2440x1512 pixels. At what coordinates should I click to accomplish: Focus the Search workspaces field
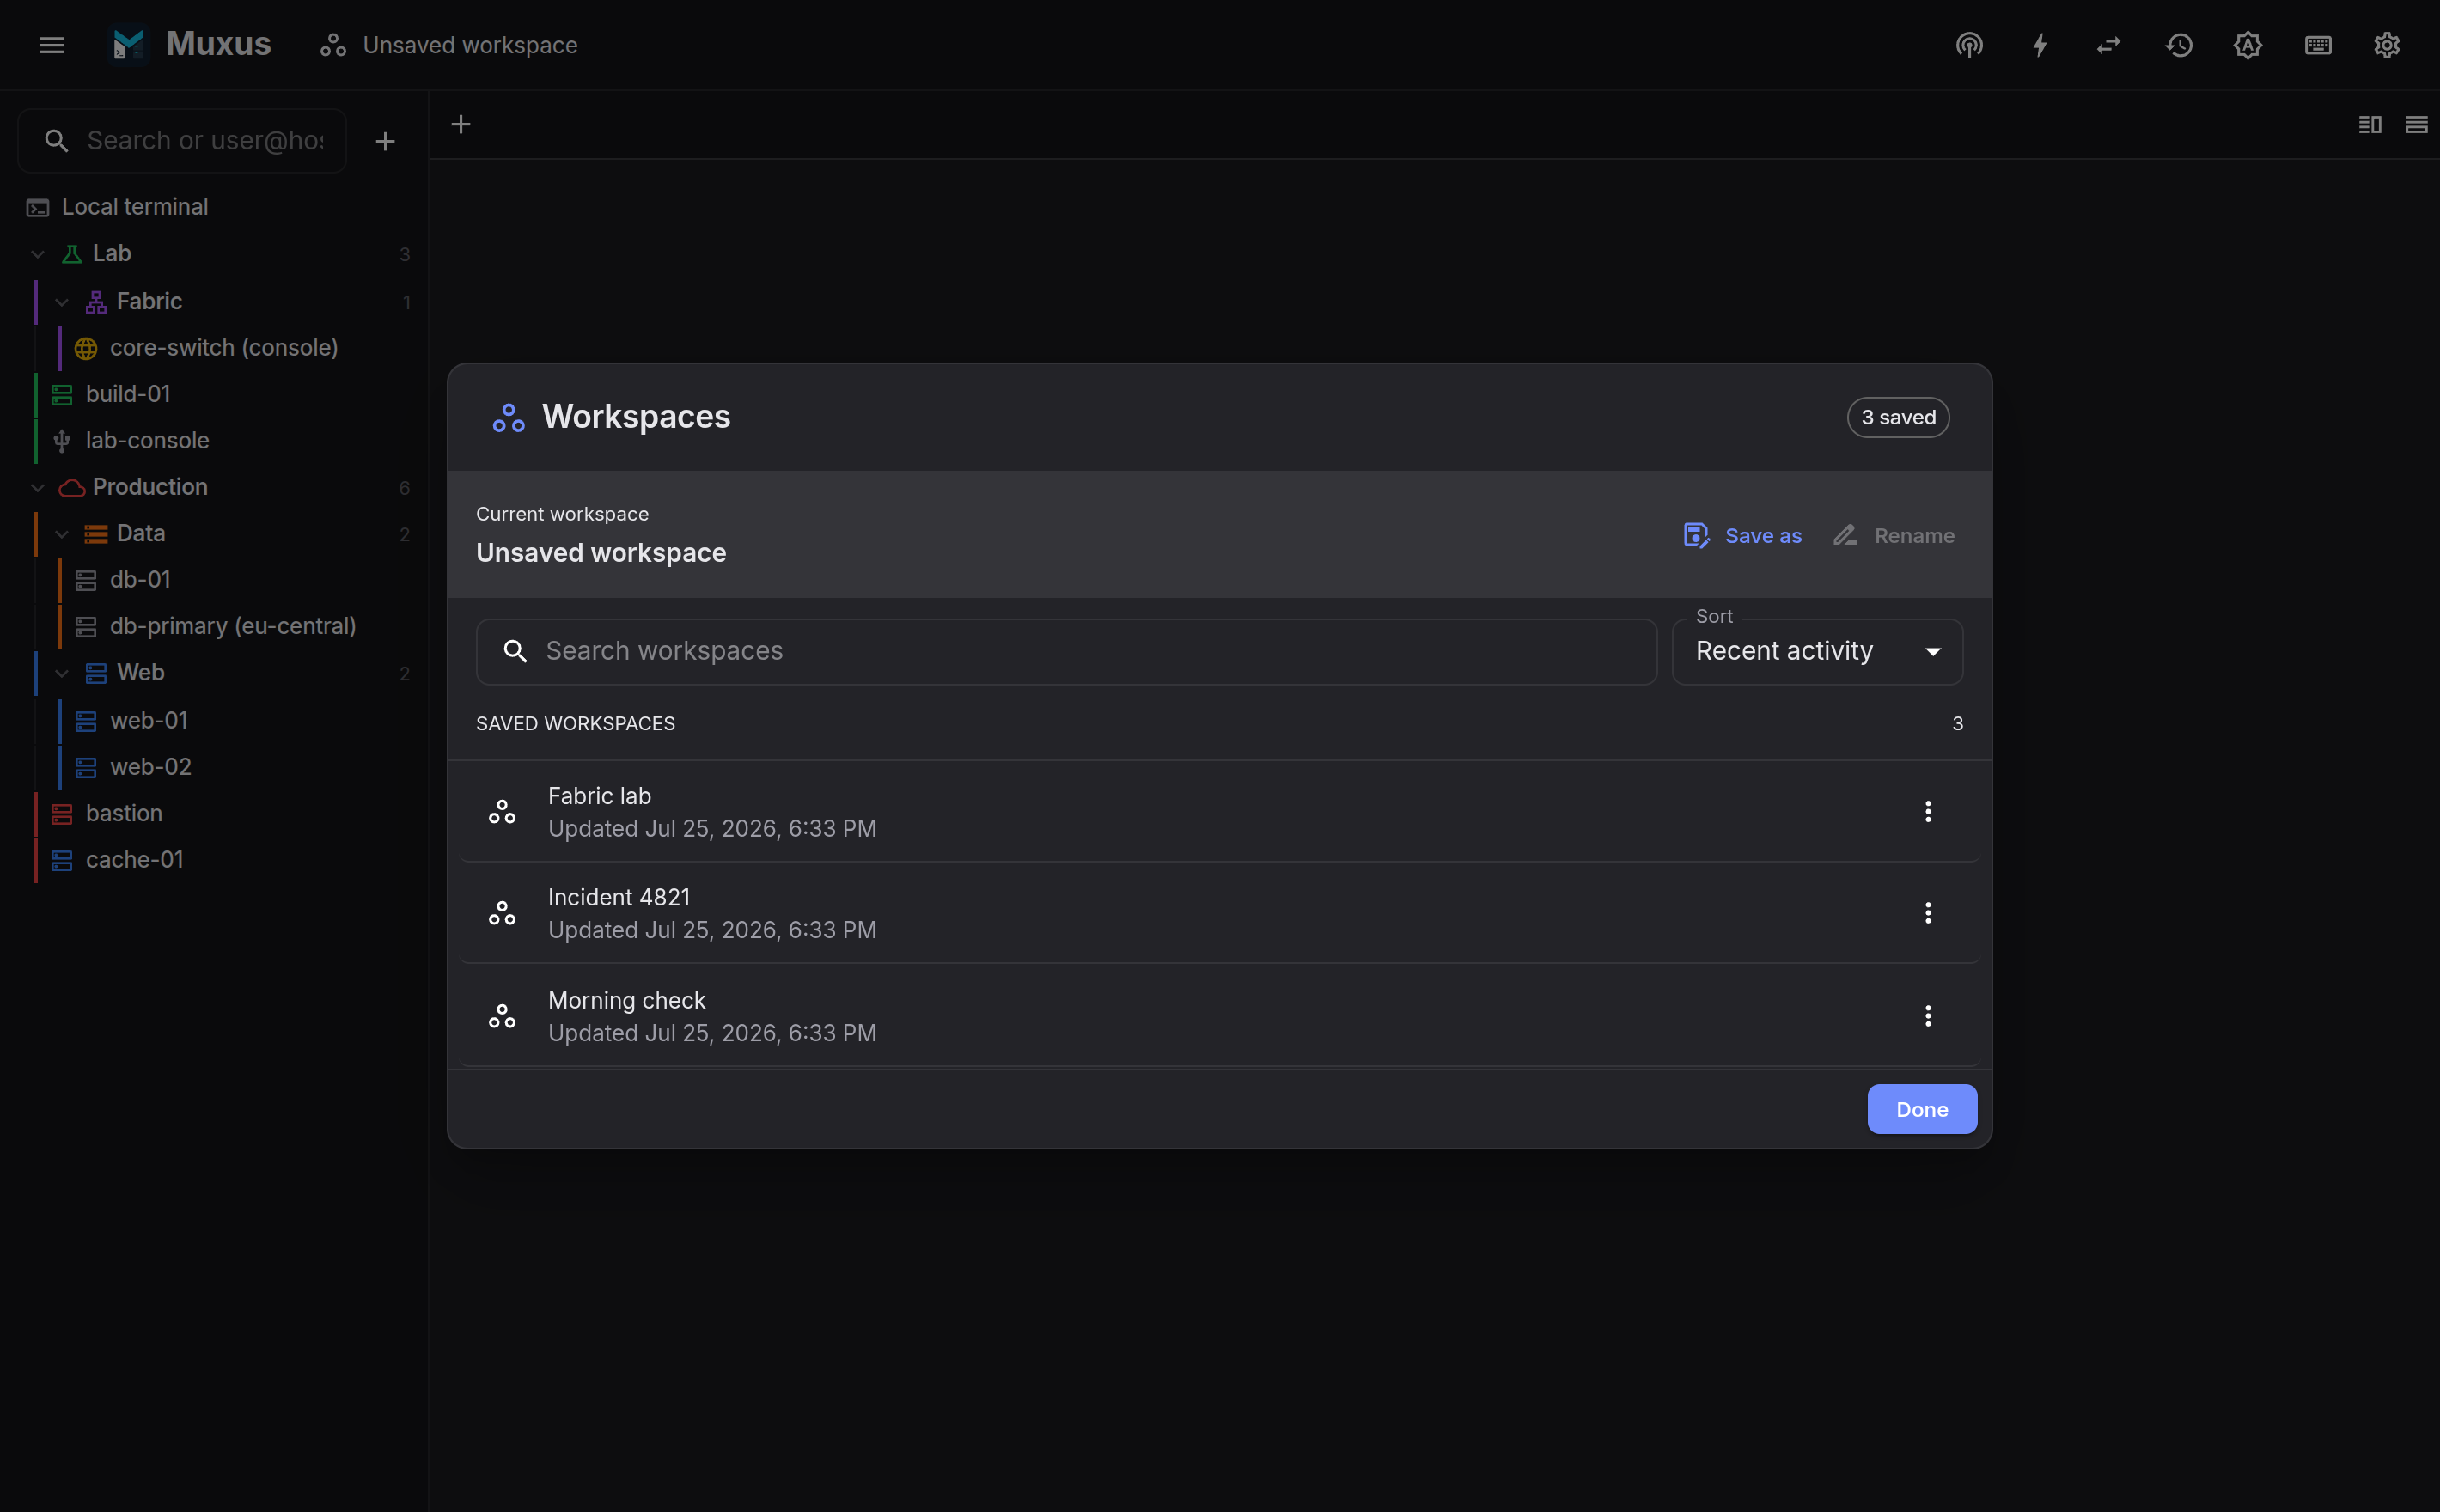[x=1066, y=651]
